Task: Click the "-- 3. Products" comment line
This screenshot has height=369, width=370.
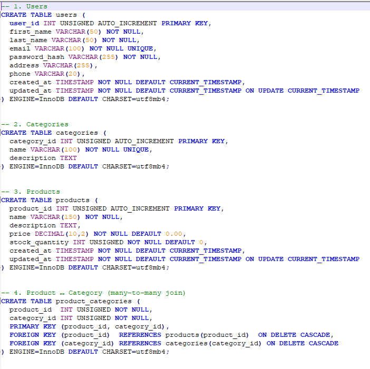Action: pos(31,192)
